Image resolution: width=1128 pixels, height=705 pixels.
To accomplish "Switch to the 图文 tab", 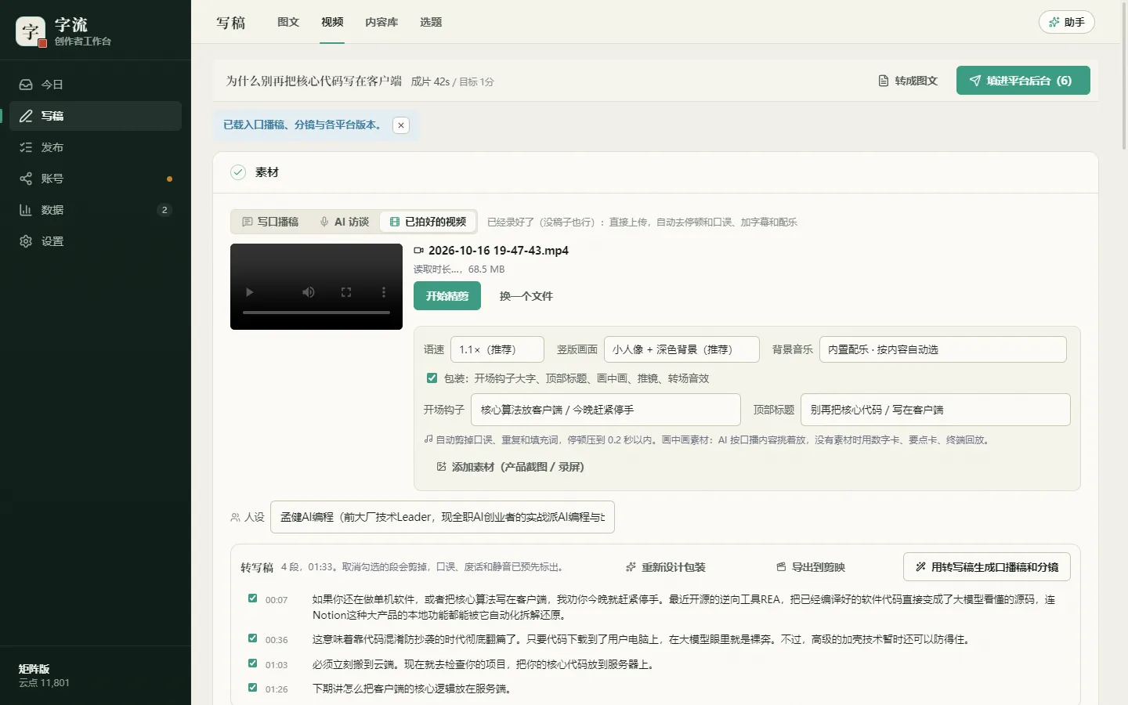I will point(288,22).
